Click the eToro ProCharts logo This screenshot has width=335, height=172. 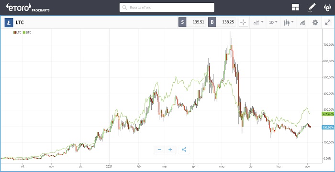pyautogui.click(x=28, y=8)
